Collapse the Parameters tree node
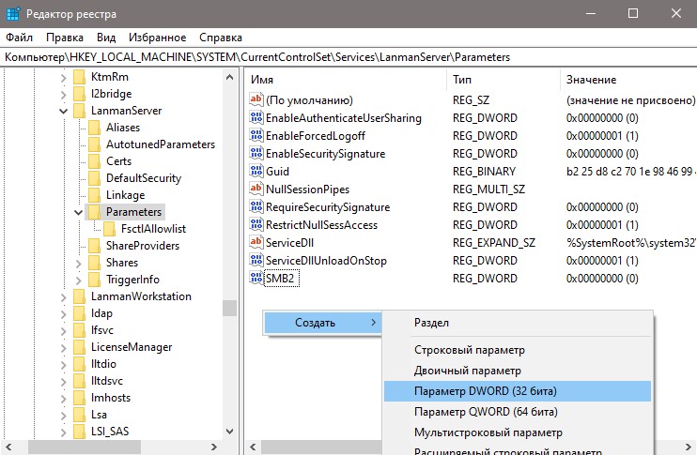The width and height of the screenshot is (697, 455). pos(78,212)
